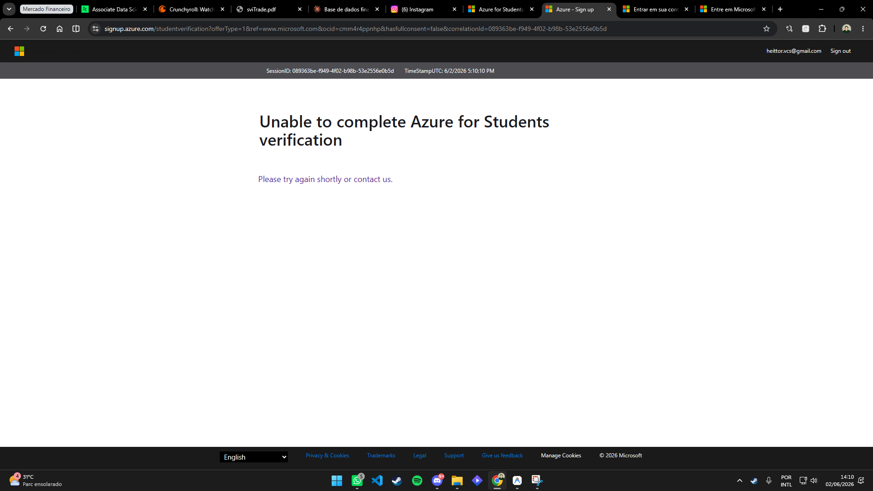Close the Crunchyroll tab

pyautogui.click(x=222, y=9)
